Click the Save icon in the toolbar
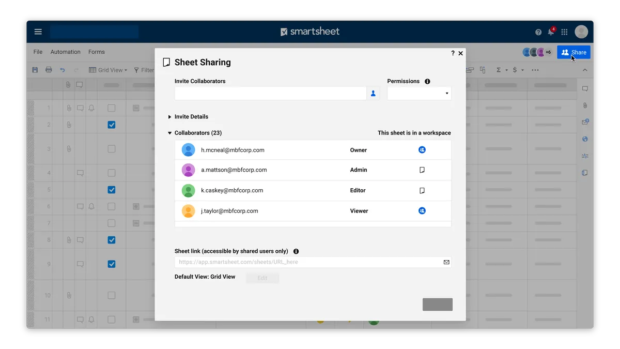The height and width of the screenshot is (349, 620). point(35,70)
